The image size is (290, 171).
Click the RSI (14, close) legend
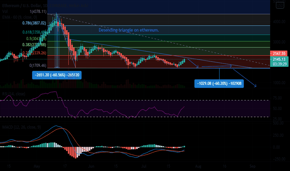point(14,94)
